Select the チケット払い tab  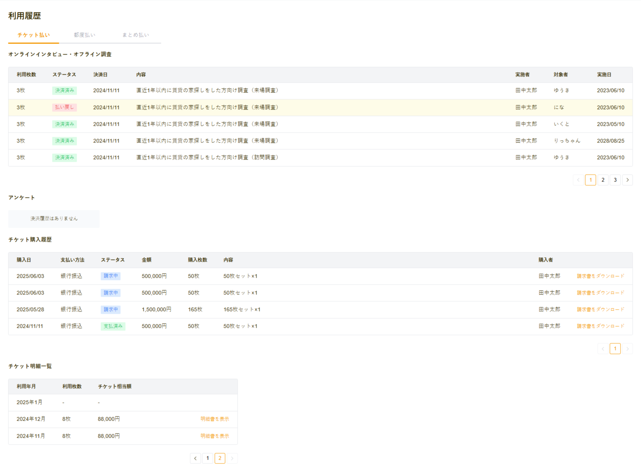(x=33, y=35)
